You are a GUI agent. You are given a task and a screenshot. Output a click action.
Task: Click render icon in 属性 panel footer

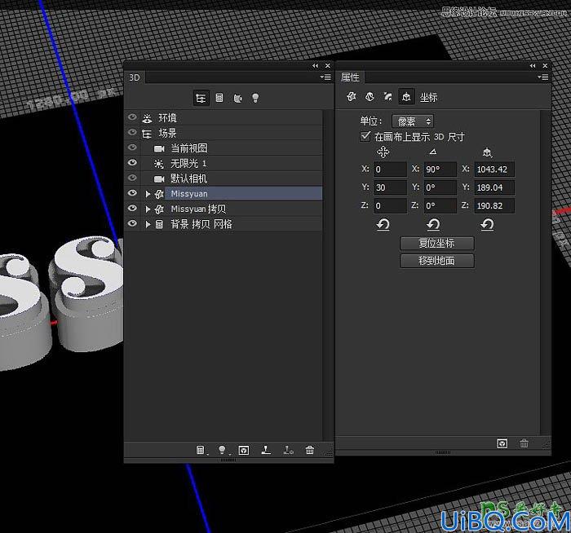502,443
